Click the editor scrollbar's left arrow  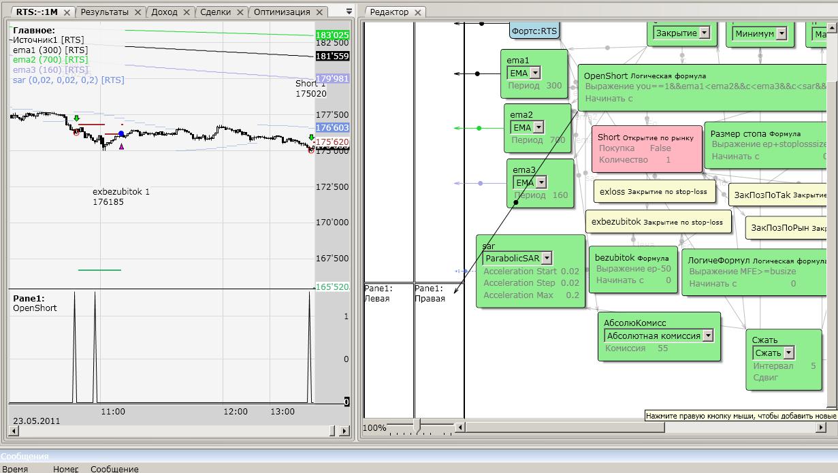click(x=460, y=427)
